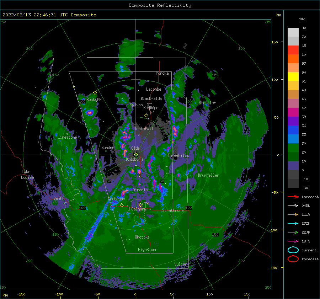Click the Innisfail city label
320x299 pixels.
point(144,129)
